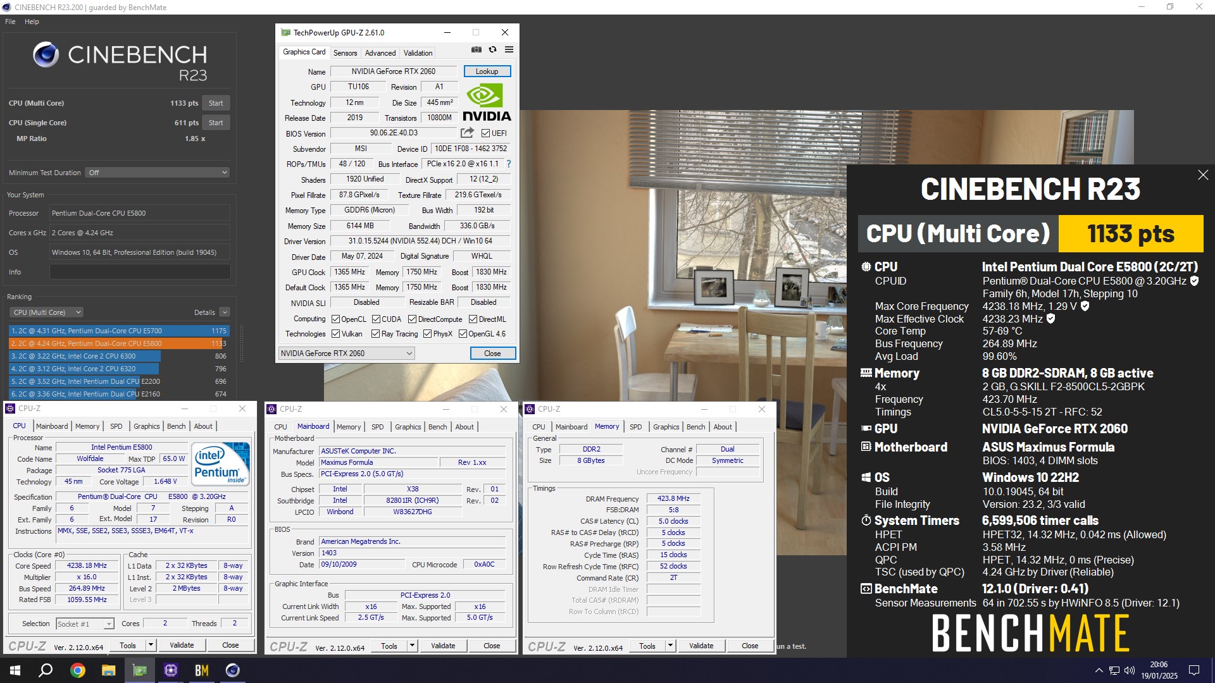Click the CPU-Z title bar icon in the first window
The height and width of the screenshot is (683, 1215).
point(10,409)
